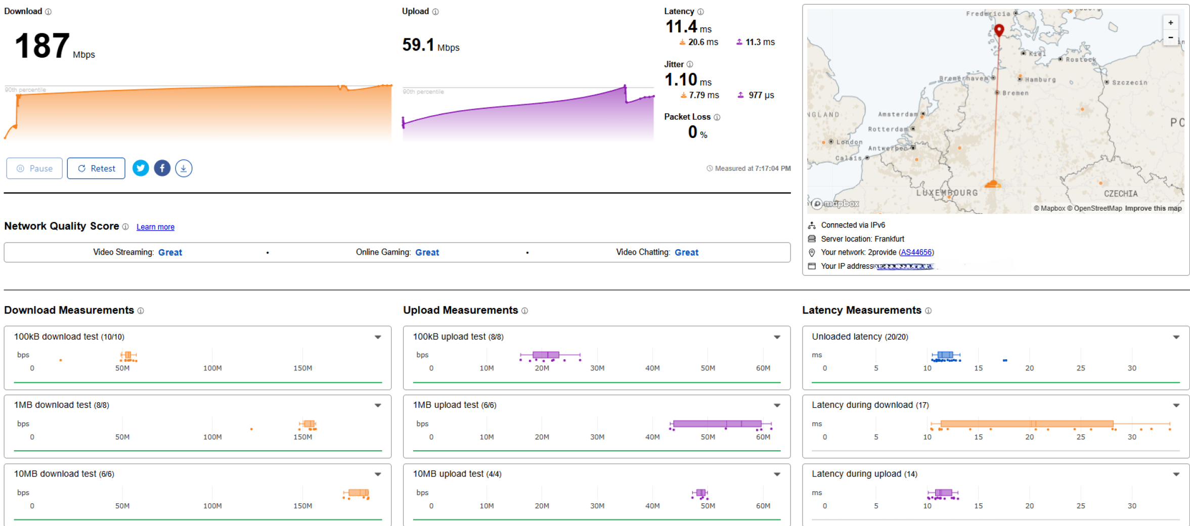Click the Mapbox logo

[835, 204]
